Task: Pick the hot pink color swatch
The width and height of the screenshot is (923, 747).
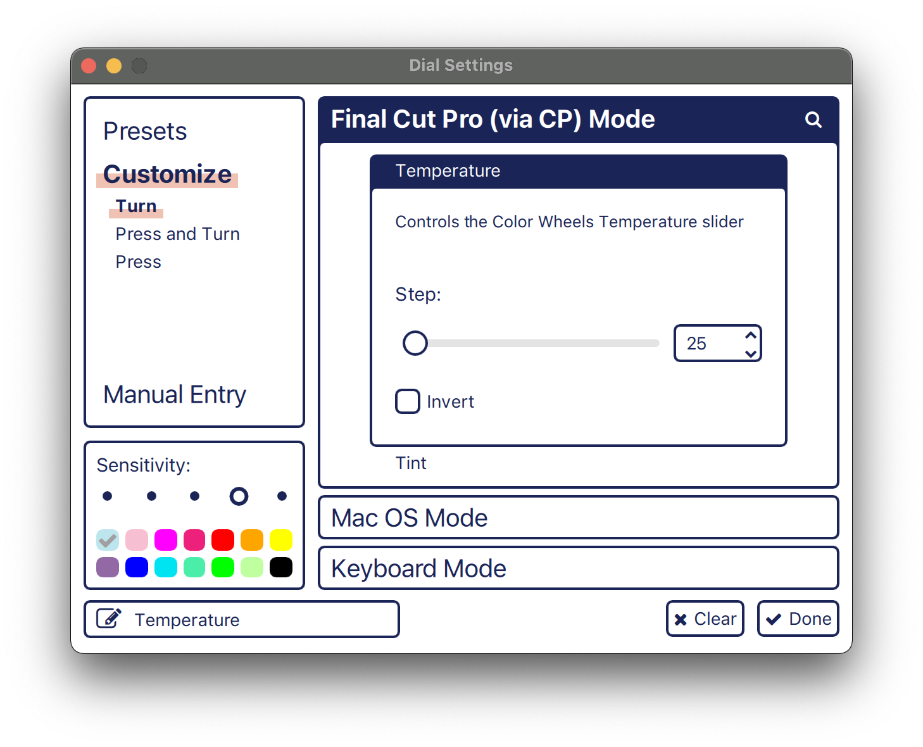Action: point(194,540)
